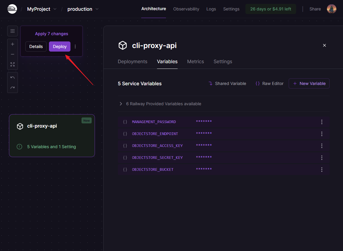This screenshot has width=343, height=251.
Task: Open more options beside Deploy button
Action: click(75, 47)
